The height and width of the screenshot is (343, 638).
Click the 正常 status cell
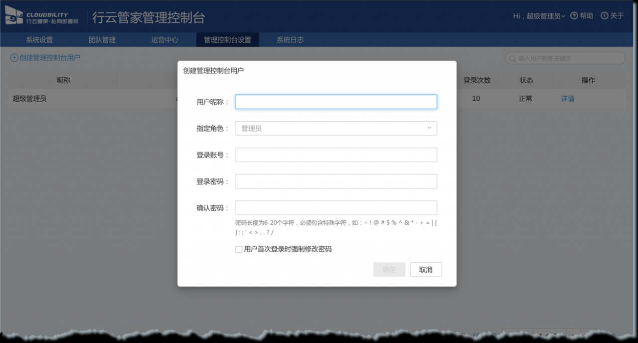coord(525,99)
